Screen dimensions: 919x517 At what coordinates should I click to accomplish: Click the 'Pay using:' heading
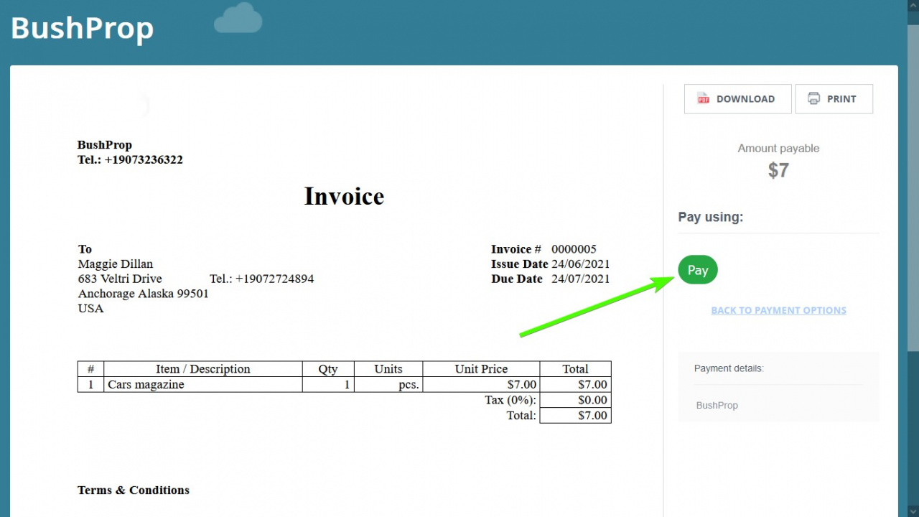point(710,217)
